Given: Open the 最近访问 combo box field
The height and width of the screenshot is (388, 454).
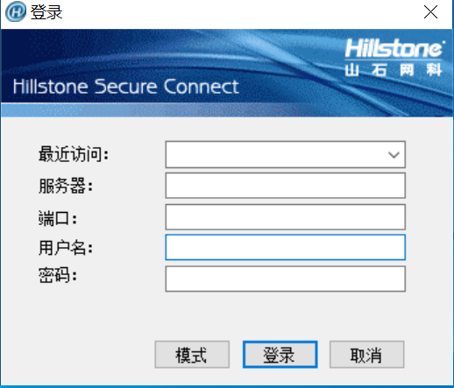Looking at the screenshot, I should coord(285,154).
